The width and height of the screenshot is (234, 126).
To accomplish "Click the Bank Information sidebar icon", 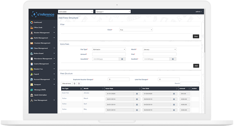I will [x=32, y=95].
